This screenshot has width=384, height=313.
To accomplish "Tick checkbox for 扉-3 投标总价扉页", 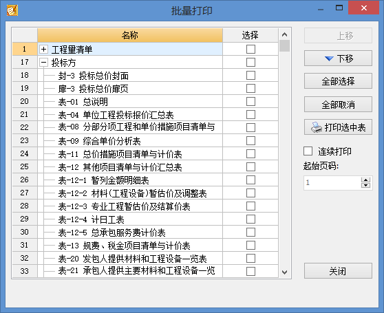I will (250, 88).
